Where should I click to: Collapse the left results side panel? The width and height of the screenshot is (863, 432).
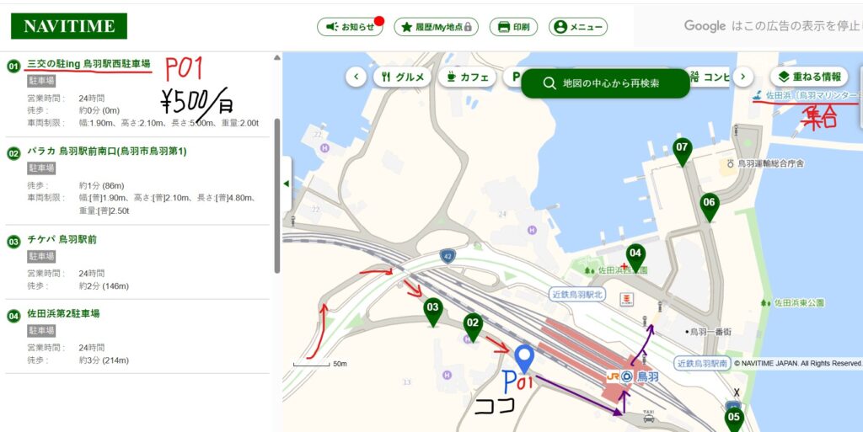[286, 184]
